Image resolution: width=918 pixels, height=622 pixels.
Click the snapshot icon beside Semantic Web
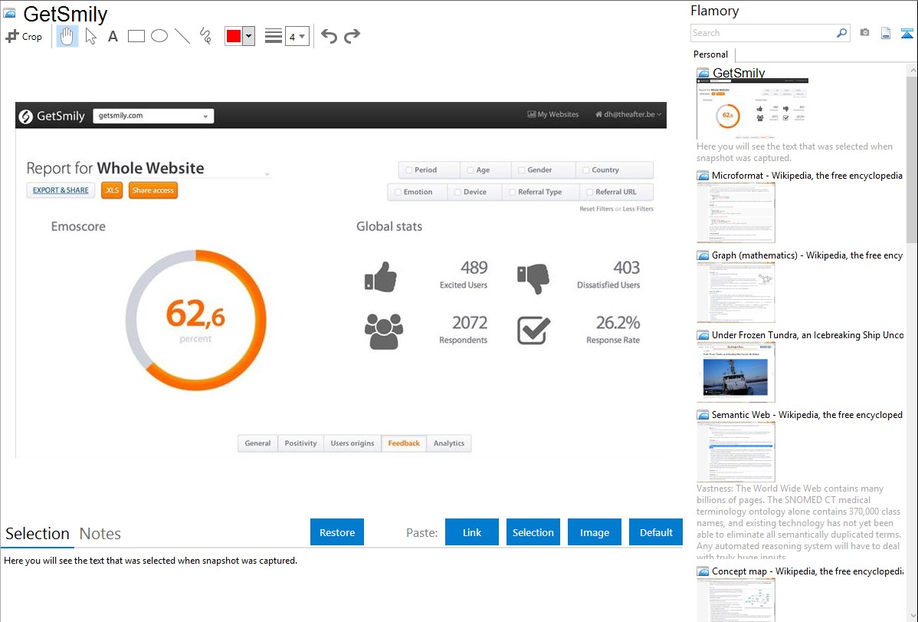[x=703, y=415]
